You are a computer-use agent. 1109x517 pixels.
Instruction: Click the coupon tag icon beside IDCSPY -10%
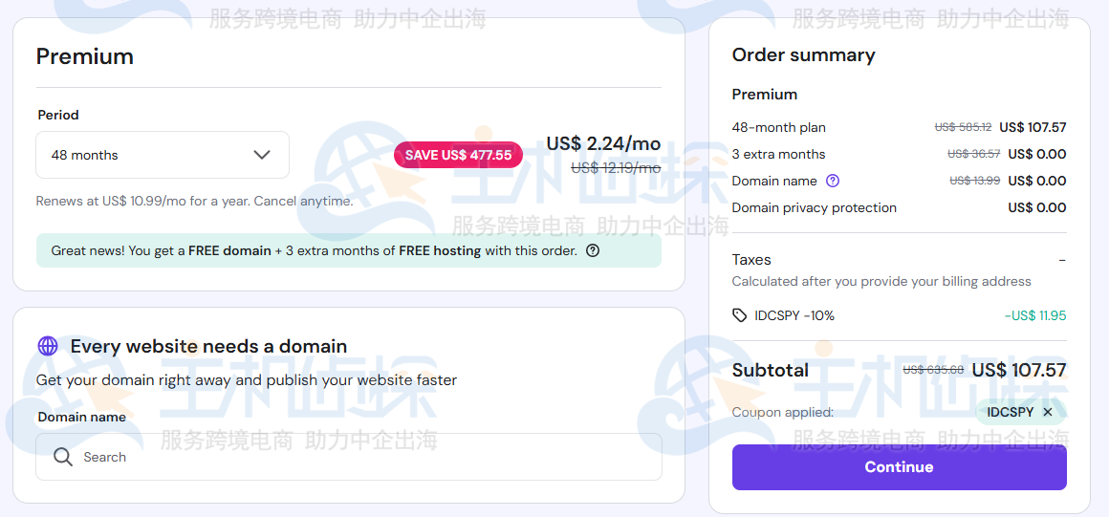tap(740, 315)
